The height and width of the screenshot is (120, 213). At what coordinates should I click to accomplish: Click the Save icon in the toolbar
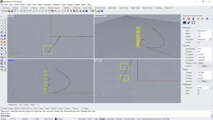(9, 11)
